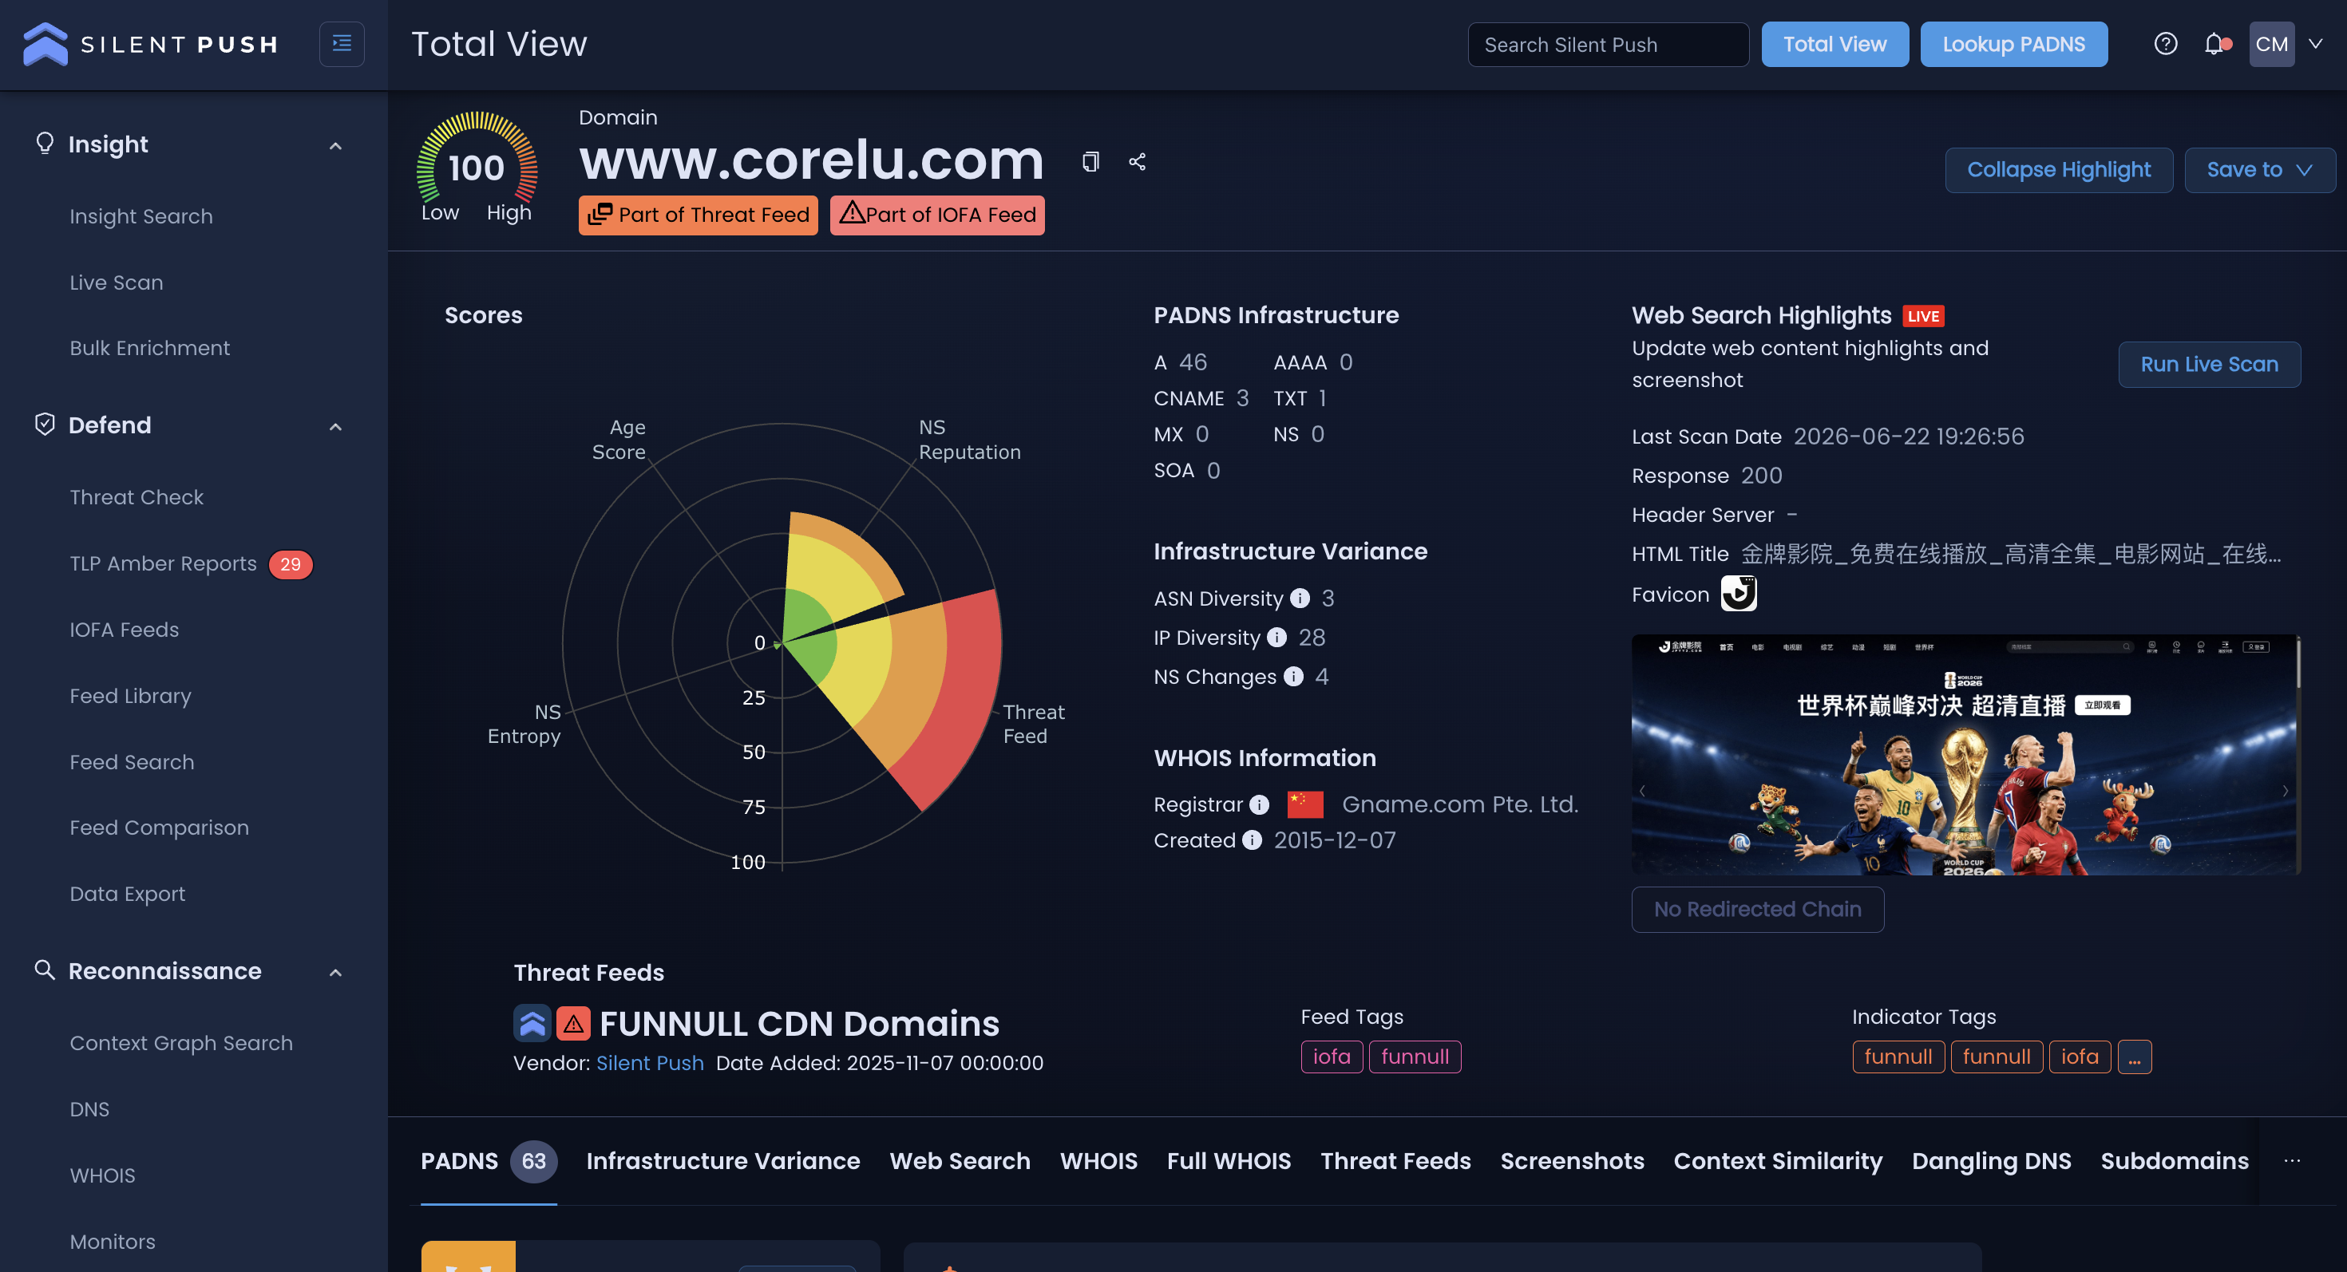The width and height of the screenshot is (2347, 1272).
Task: Click the share icon beside the domain
Action: (1137, 162)
